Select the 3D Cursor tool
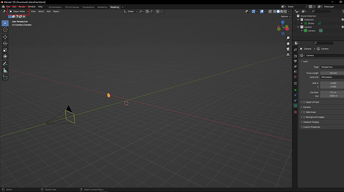 5,30
